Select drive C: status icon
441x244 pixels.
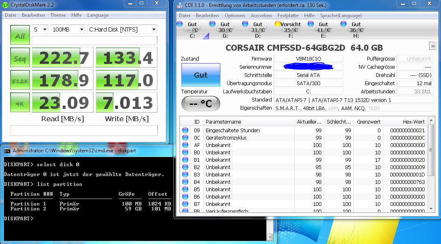[x=180, y=24]
